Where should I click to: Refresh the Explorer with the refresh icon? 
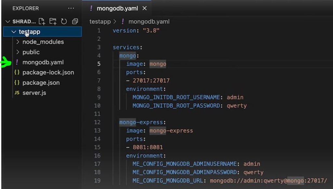(x=64, y=21)
